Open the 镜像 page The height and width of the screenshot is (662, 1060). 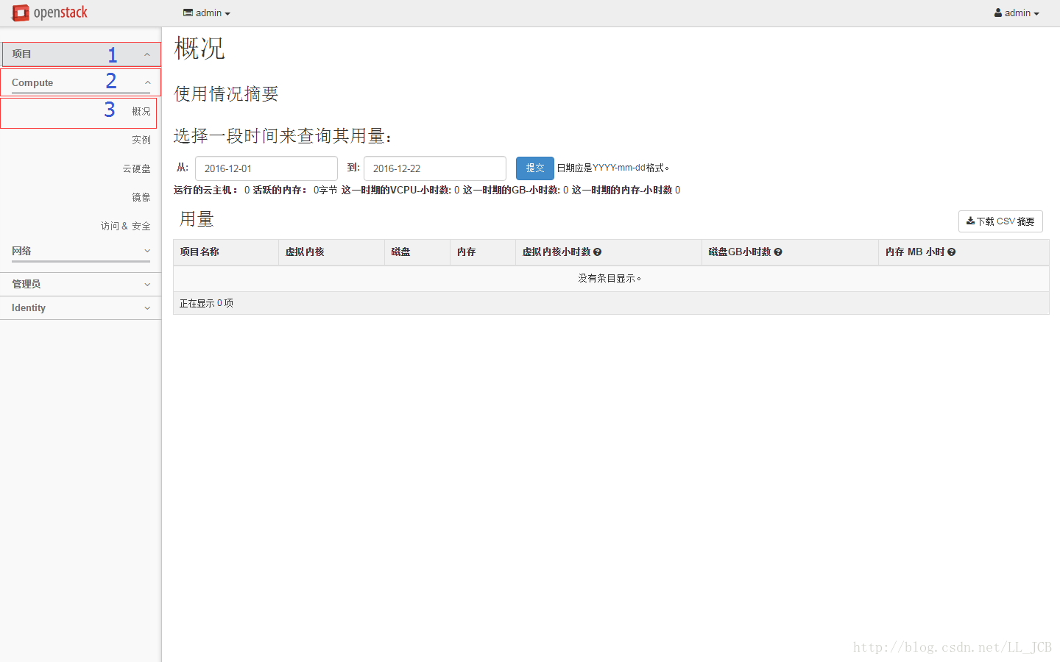(x=141, y=197)
